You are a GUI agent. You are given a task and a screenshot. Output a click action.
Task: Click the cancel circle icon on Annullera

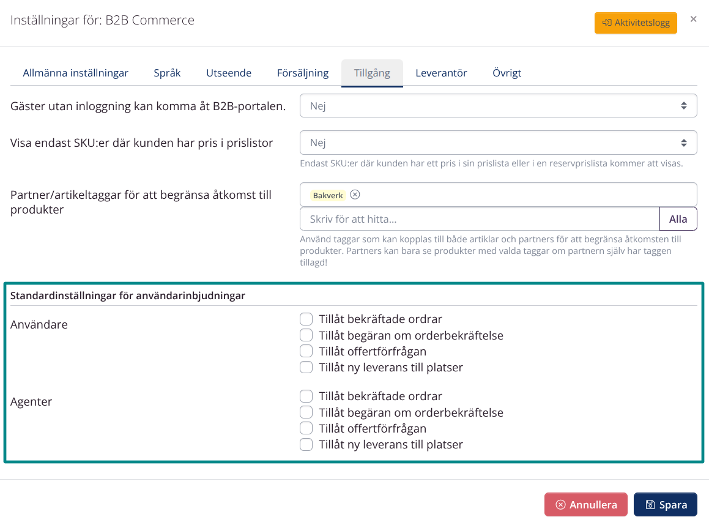[x=560, y=504]
